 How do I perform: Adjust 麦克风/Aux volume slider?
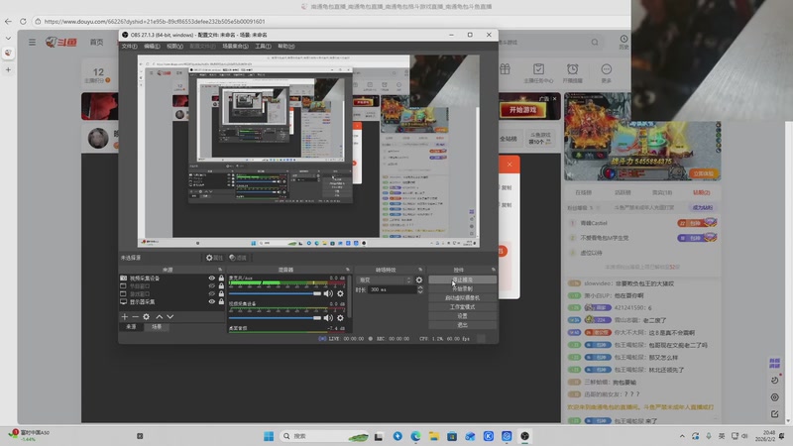275,293
